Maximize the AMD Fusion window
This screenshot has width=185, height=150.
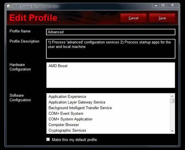click(163, 5)
